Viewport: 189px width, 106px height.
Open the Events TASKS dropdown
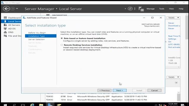173,77
